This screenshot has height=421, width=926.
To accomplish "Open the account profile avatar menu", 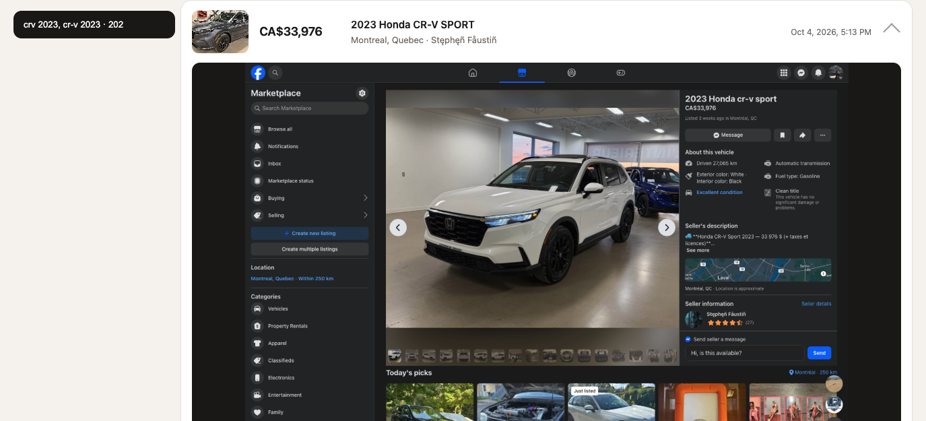I will pyautogui.click(x=836, y=73).
